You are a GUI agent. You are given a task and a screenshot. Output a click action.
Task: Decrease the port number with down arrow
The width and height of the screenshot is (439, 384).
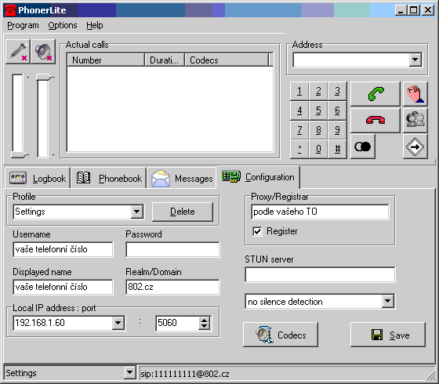point(204,326)
